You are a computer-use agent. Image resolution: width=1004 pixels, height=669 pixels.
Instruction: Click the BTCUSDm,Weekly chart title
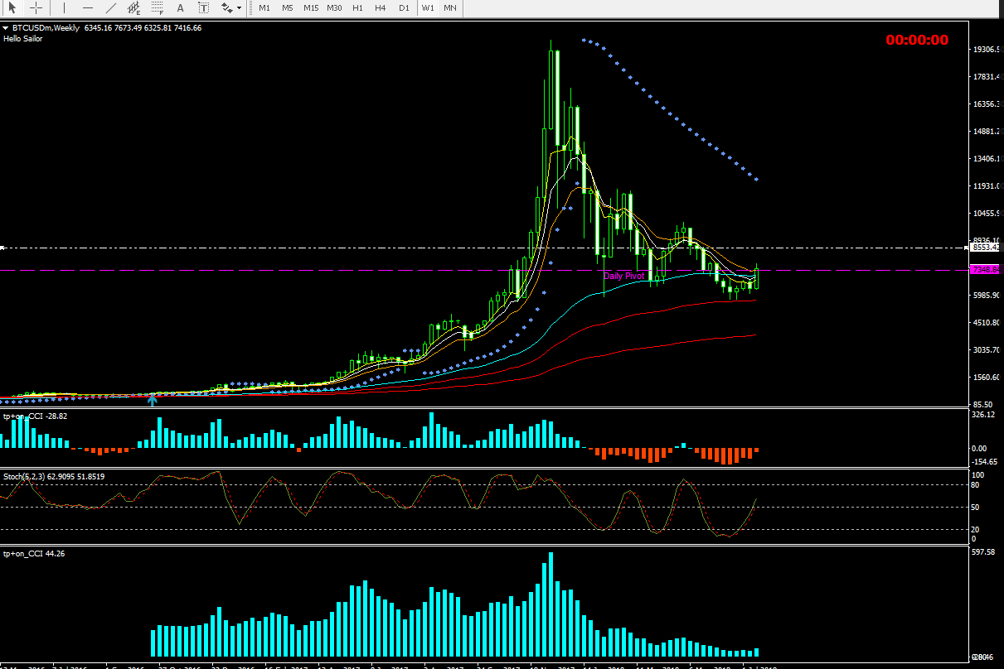coord(46,27)
